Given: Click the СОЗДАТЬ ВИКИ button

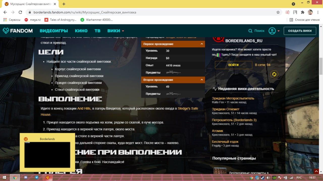Looking at the screenshot, I should point(300,31).
